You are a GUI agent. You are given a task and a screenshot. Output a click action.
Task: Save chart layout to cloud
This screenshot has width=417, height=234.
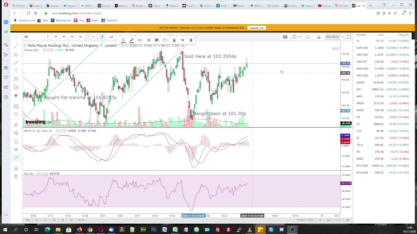pos(319,37)
